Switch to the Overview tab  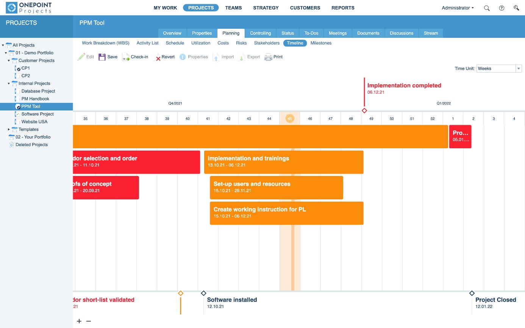[x=172, y=33]
